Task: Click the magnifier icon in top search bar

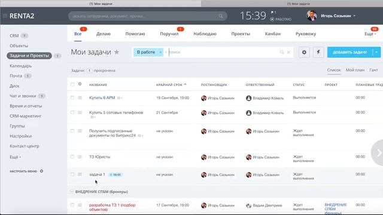Action: click(221, 16)
